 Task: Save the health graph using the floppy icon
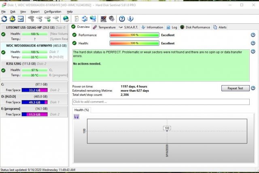(x=76, y=116)
